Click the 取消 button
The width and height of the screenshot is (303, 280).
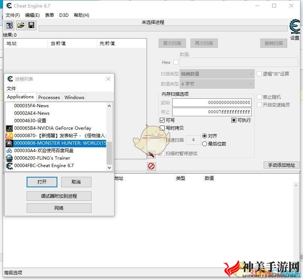pos(76,182)
